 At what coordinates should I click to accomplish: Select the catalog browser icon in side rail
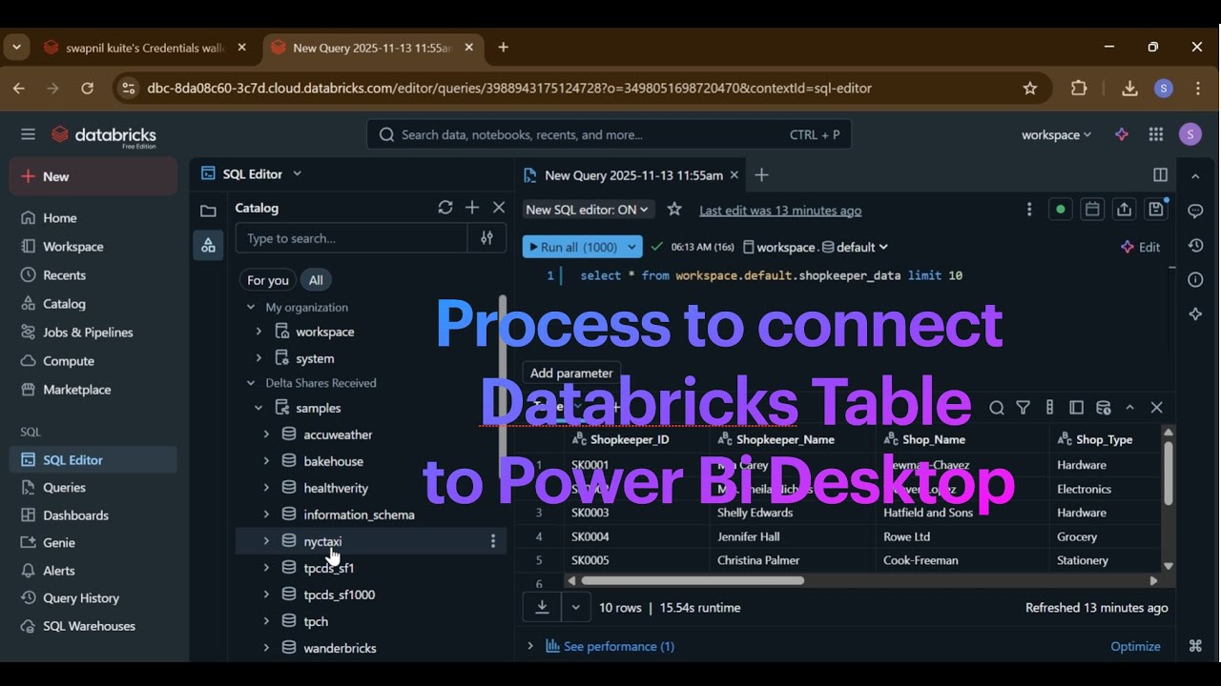click(208, 245)
